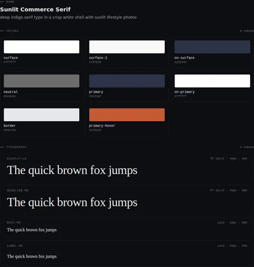The image size is (254, 267).
Task: Click the 'neutral' token name
Action: [11, 92]
